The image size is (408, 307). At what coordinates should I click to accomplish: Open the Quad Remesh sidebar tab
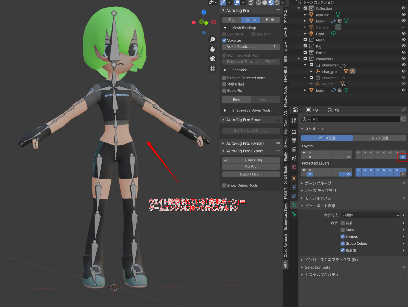click(x=286, y=245)
